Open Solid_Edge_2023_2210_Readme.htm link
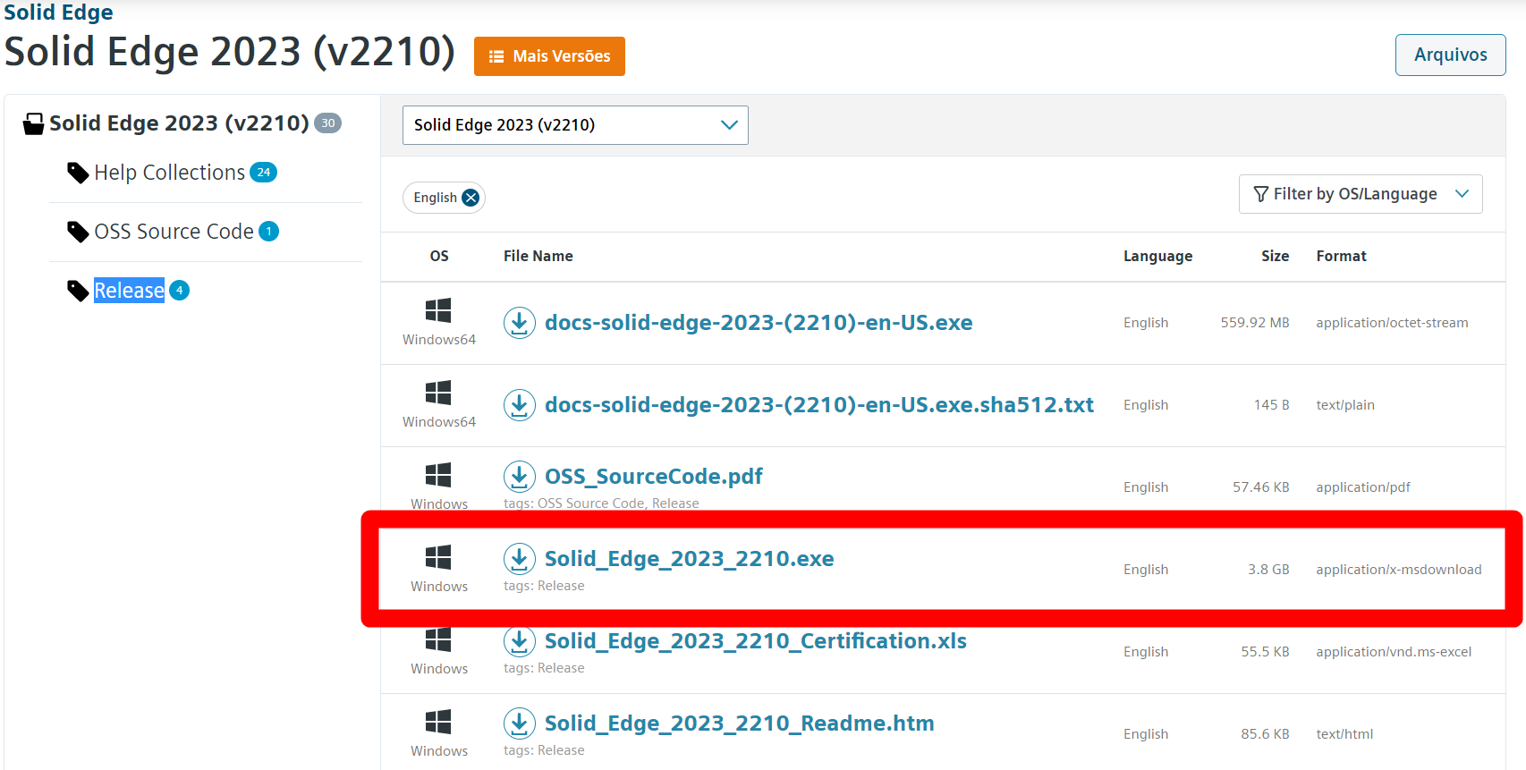Viewport: 1526px width, 770px height. (740, 723)
